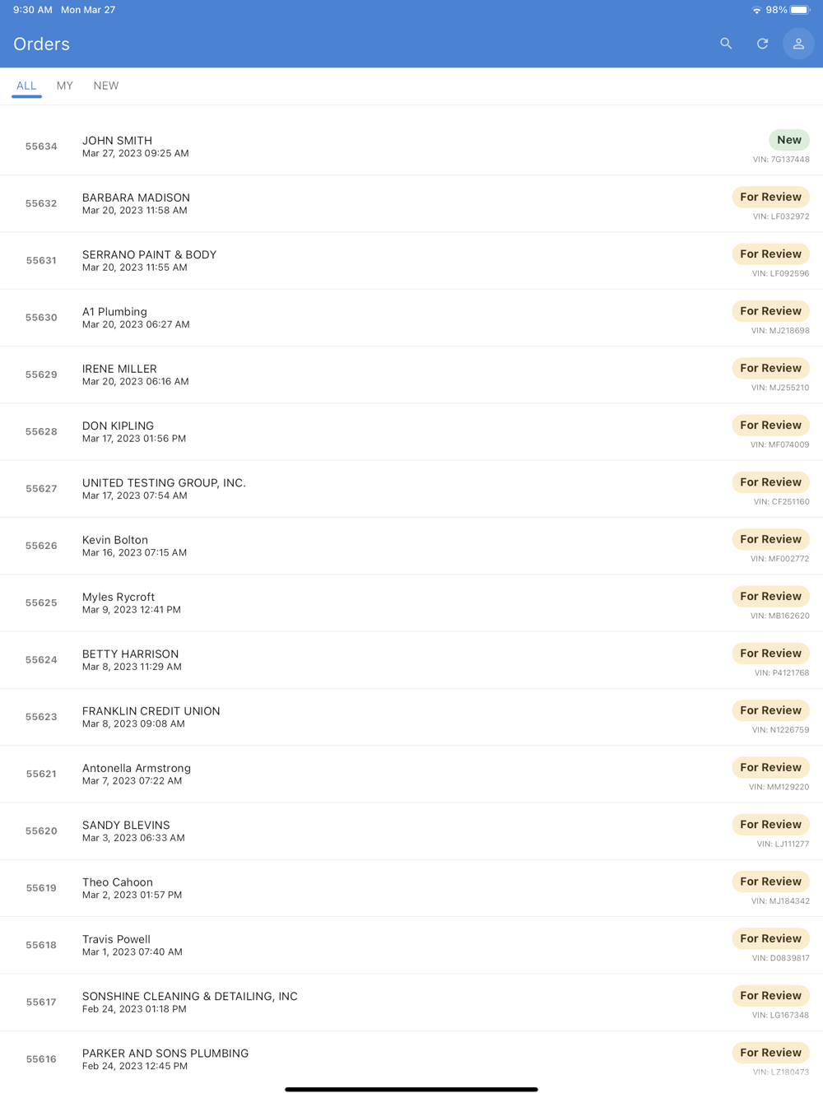
Task: Tap the refresh orders icon
Action: (762, 44)
